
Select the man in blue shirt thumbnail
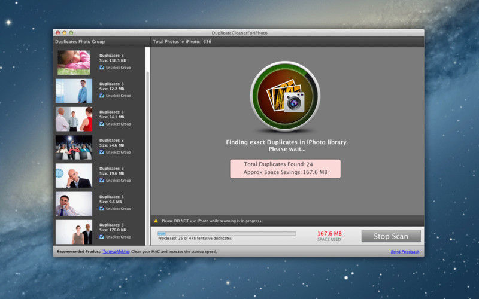[x=74, y=91]
